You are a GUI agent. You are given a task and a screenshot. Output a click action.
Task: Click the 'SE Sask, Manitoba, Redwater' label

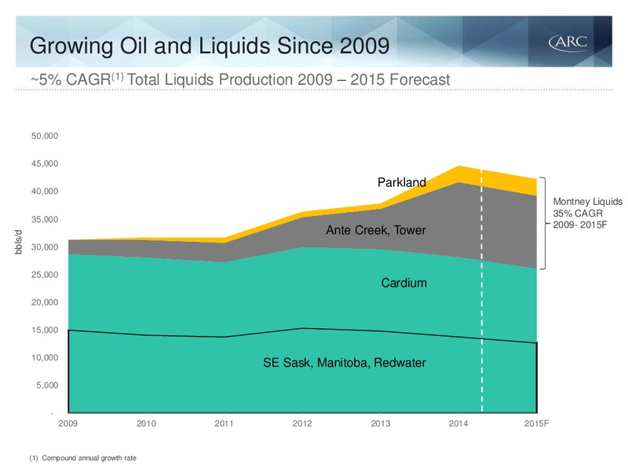345,363
